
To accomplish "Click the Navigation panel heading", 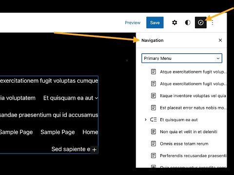I will coord(153,40).
